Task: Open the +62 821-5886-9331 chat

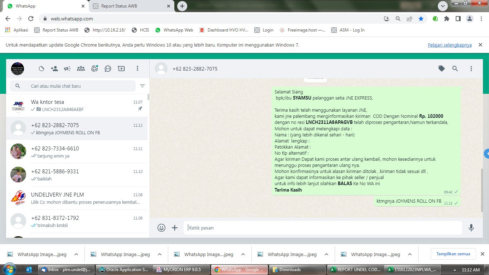Action: click(77, 175)
